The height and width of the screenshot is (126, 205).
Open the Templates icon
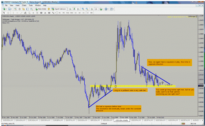click(x=111, y=9)
